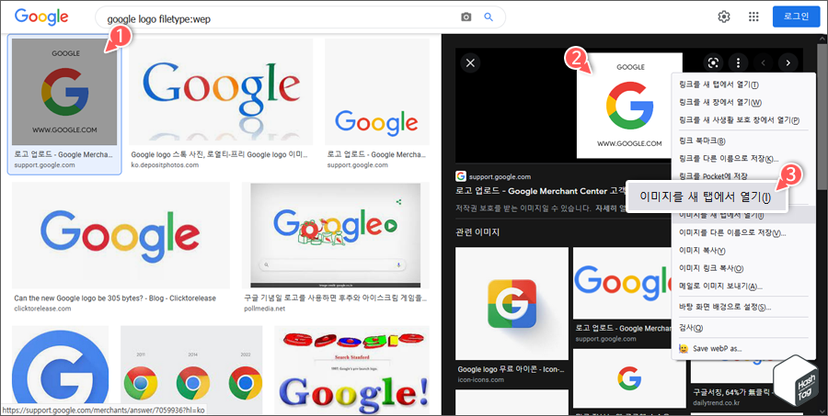Select the gray Google G thumbnail result
This screenshot has height=416, width=828.
click(64, 92)
